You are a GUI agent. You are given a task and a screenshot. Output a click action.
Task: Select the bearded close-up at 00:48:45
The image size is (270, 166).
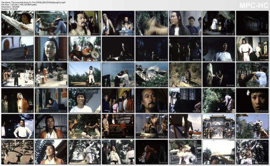coord(152,100)
